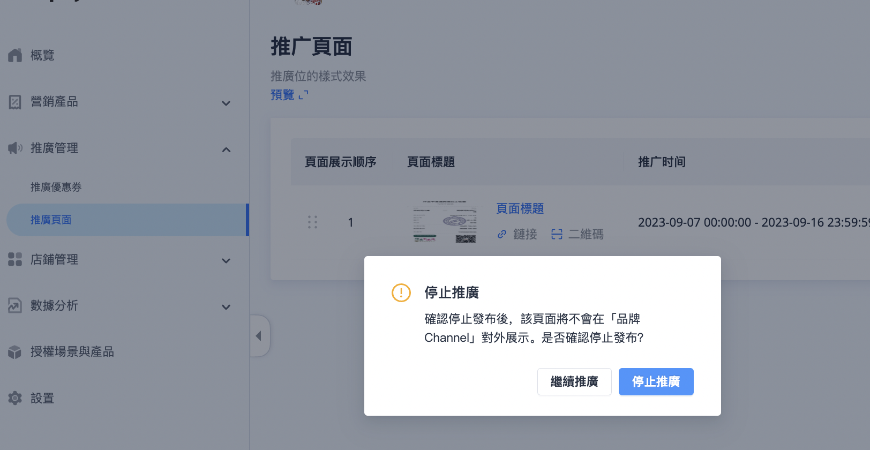Confirm with the blue 停止推廣 button
The image size is (870, 450).
tap(656, 381)
